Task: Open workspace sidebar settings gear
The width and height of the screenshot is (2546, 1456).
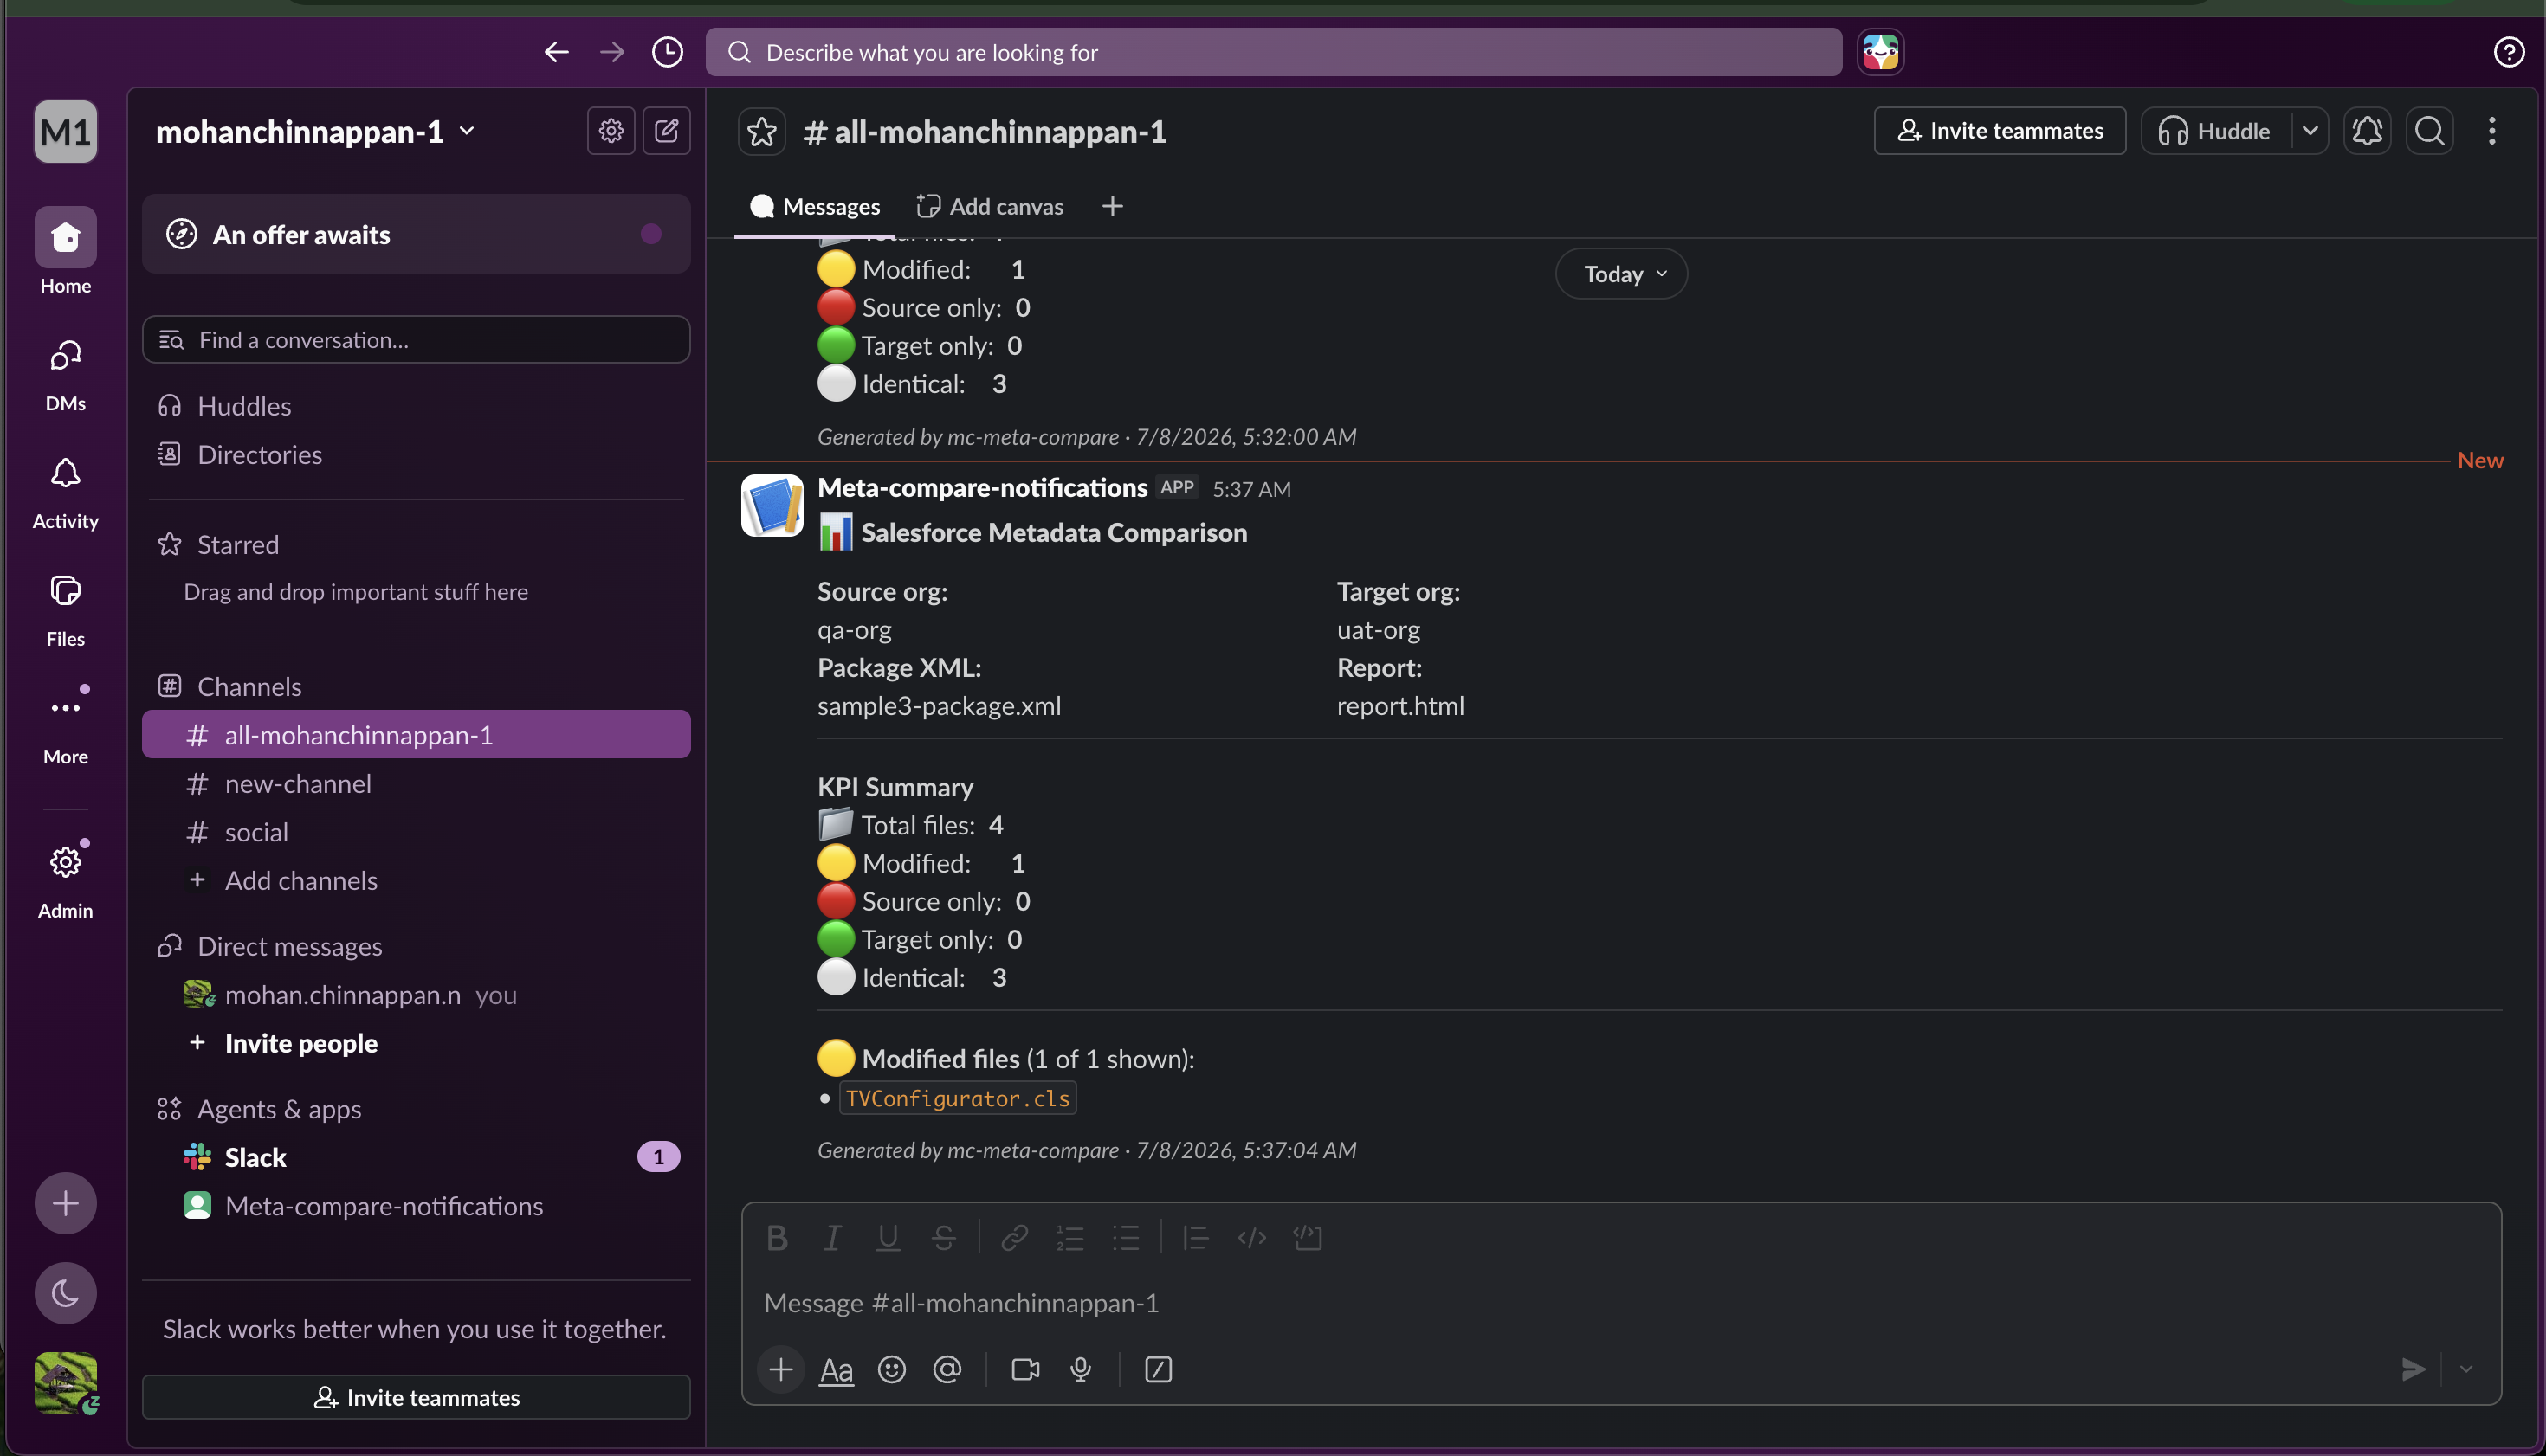Action: coord(611,131)
